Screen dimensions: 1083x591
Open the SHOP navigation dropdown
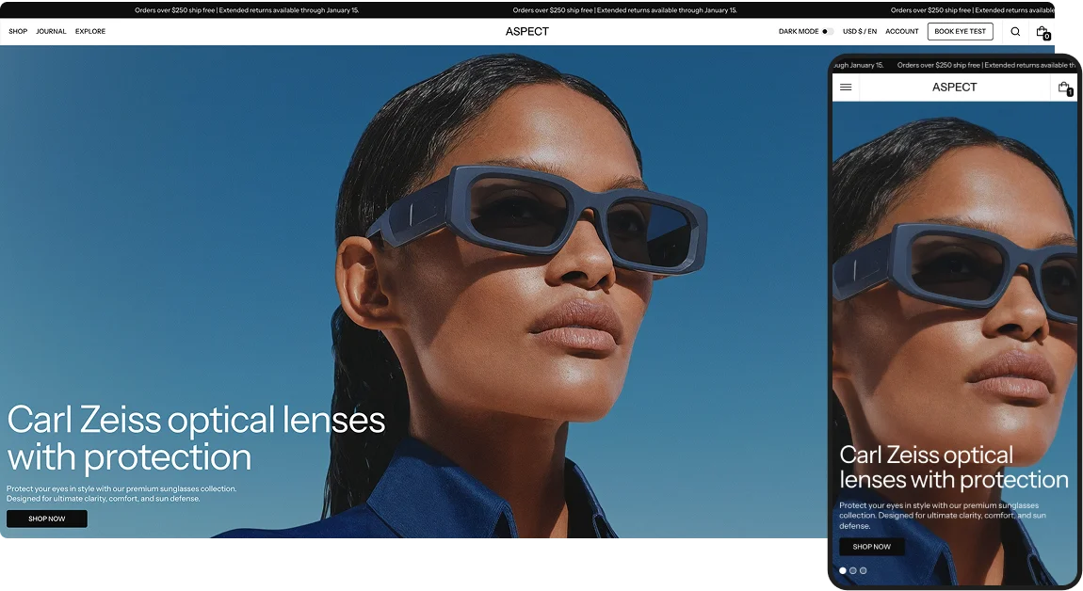click(x=17, y=31)
